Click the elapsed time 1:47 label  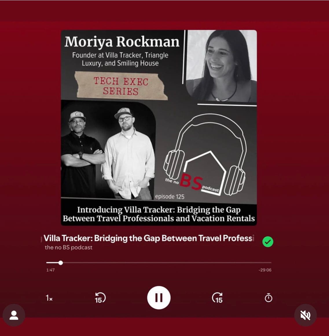[50, 270]
